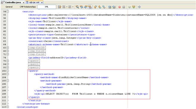Select the XML source view button

[47, 7]
